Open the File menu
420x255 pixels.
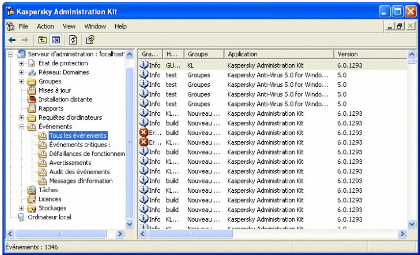pos(24,26)
